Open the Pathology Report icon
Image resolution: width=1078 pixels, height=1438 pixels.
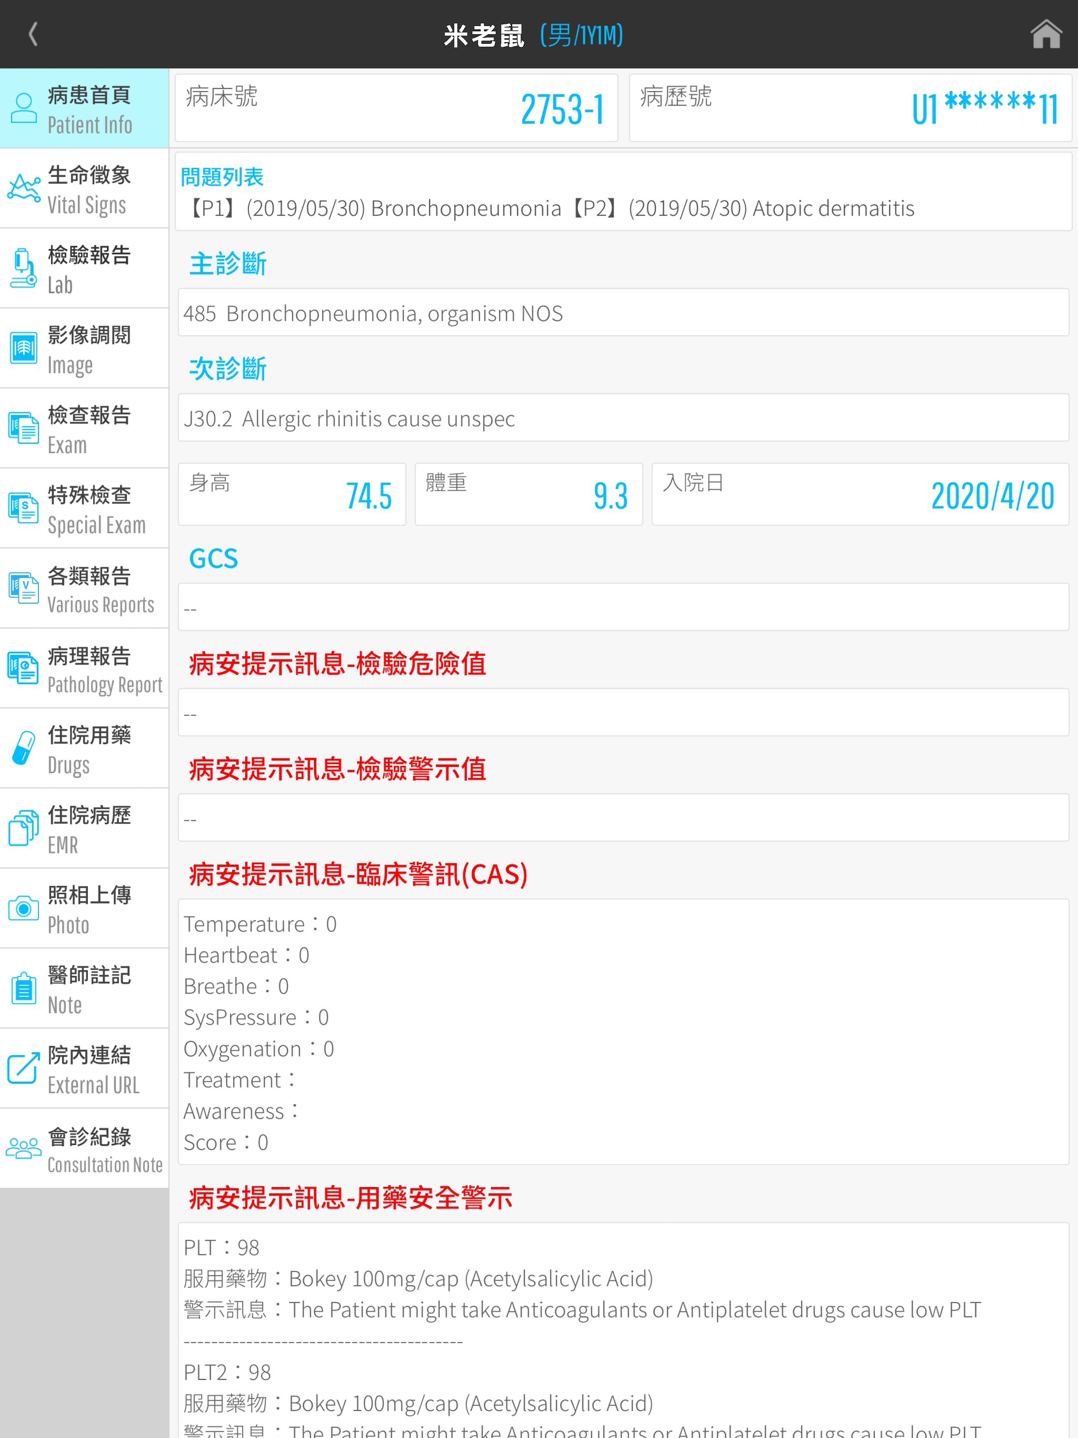click(24, 667)
